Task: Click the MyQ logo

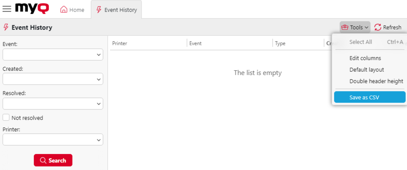Action: 32,9
